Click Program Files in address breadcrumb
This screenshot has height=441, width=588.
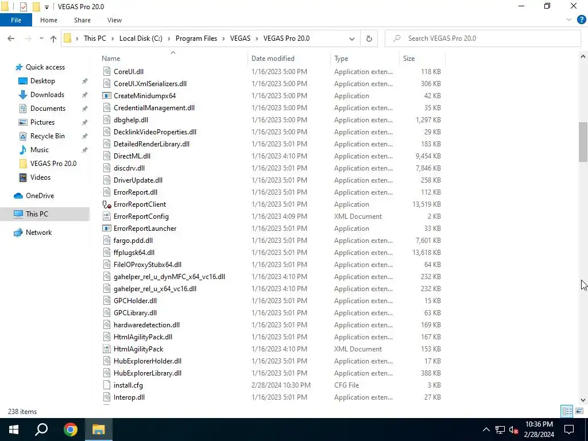196,38
